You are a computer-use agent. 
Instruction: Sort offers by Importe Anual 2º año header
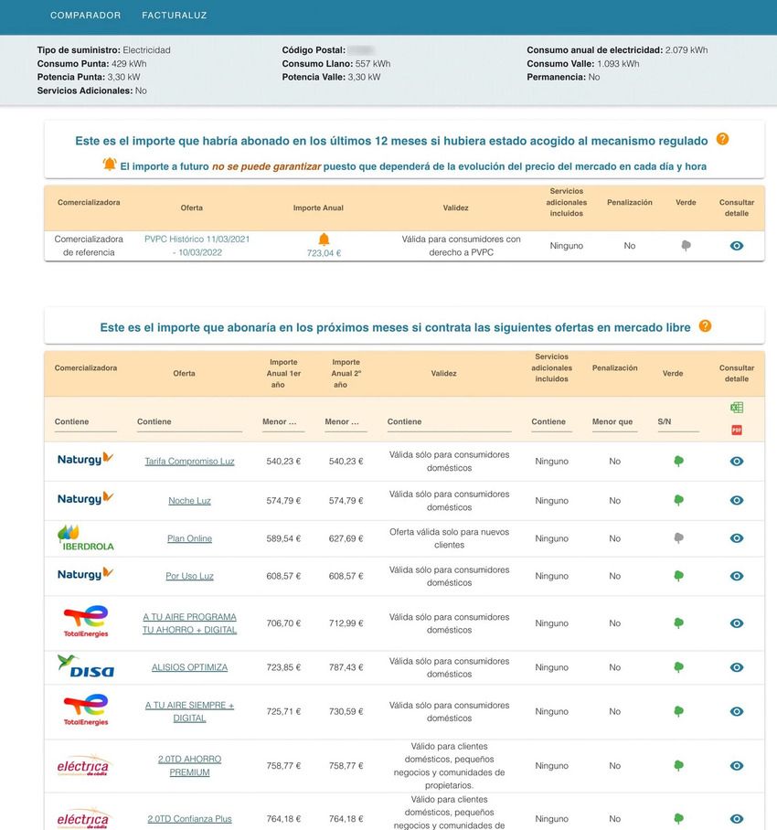[x=346, y=373]
